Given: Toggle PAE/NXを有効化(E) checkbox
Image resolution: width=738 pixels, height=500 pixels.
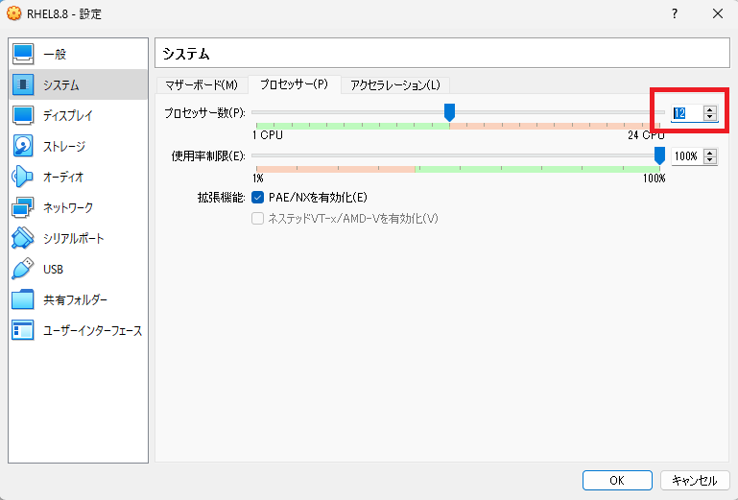Looking at the screenshot, I should point(257,198).
